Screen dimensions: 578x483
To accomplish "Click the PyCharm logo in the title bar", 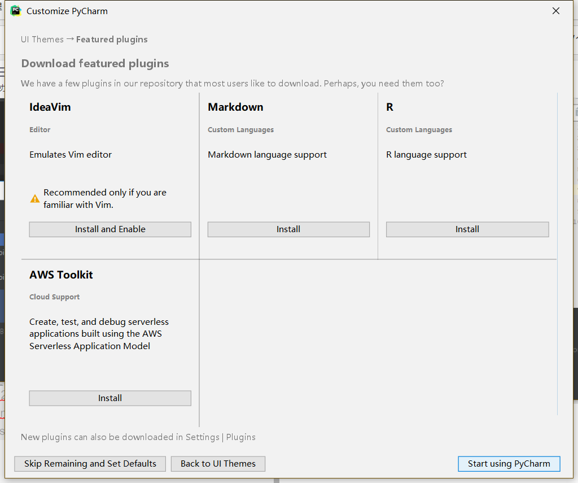I will [15, 10].
